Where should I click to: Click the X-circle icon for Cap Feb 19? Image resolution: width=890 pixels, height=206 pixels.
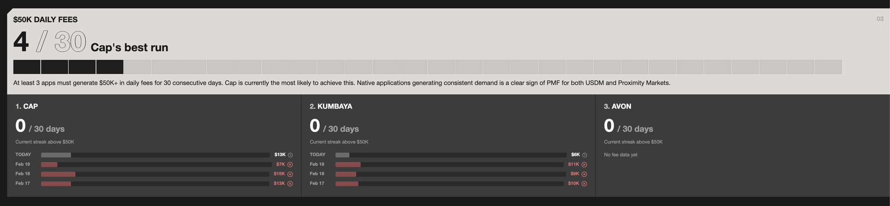(x=290, y=164)
